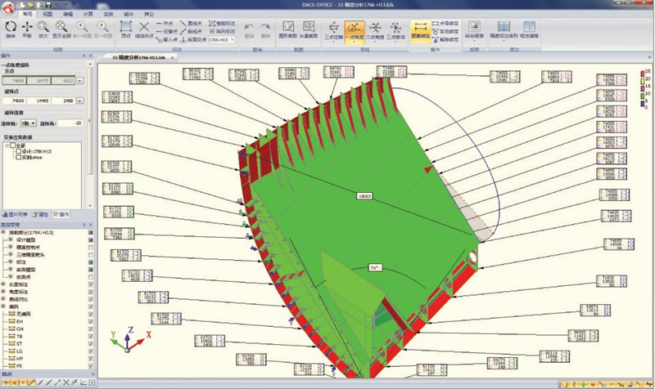Click the 解除绑定 unbind button
This screenshot has width=655, height=389.
pos(443,38)
